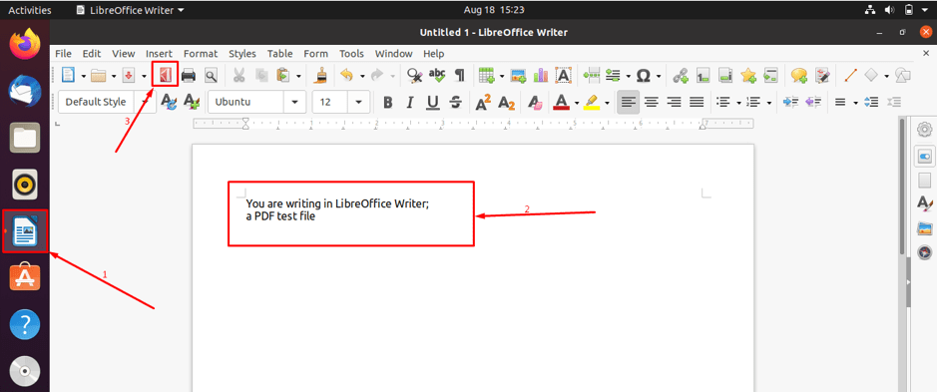Save the document with the Save icon
This screenshot has width=937, height=392.
click(x=129, y=75)
